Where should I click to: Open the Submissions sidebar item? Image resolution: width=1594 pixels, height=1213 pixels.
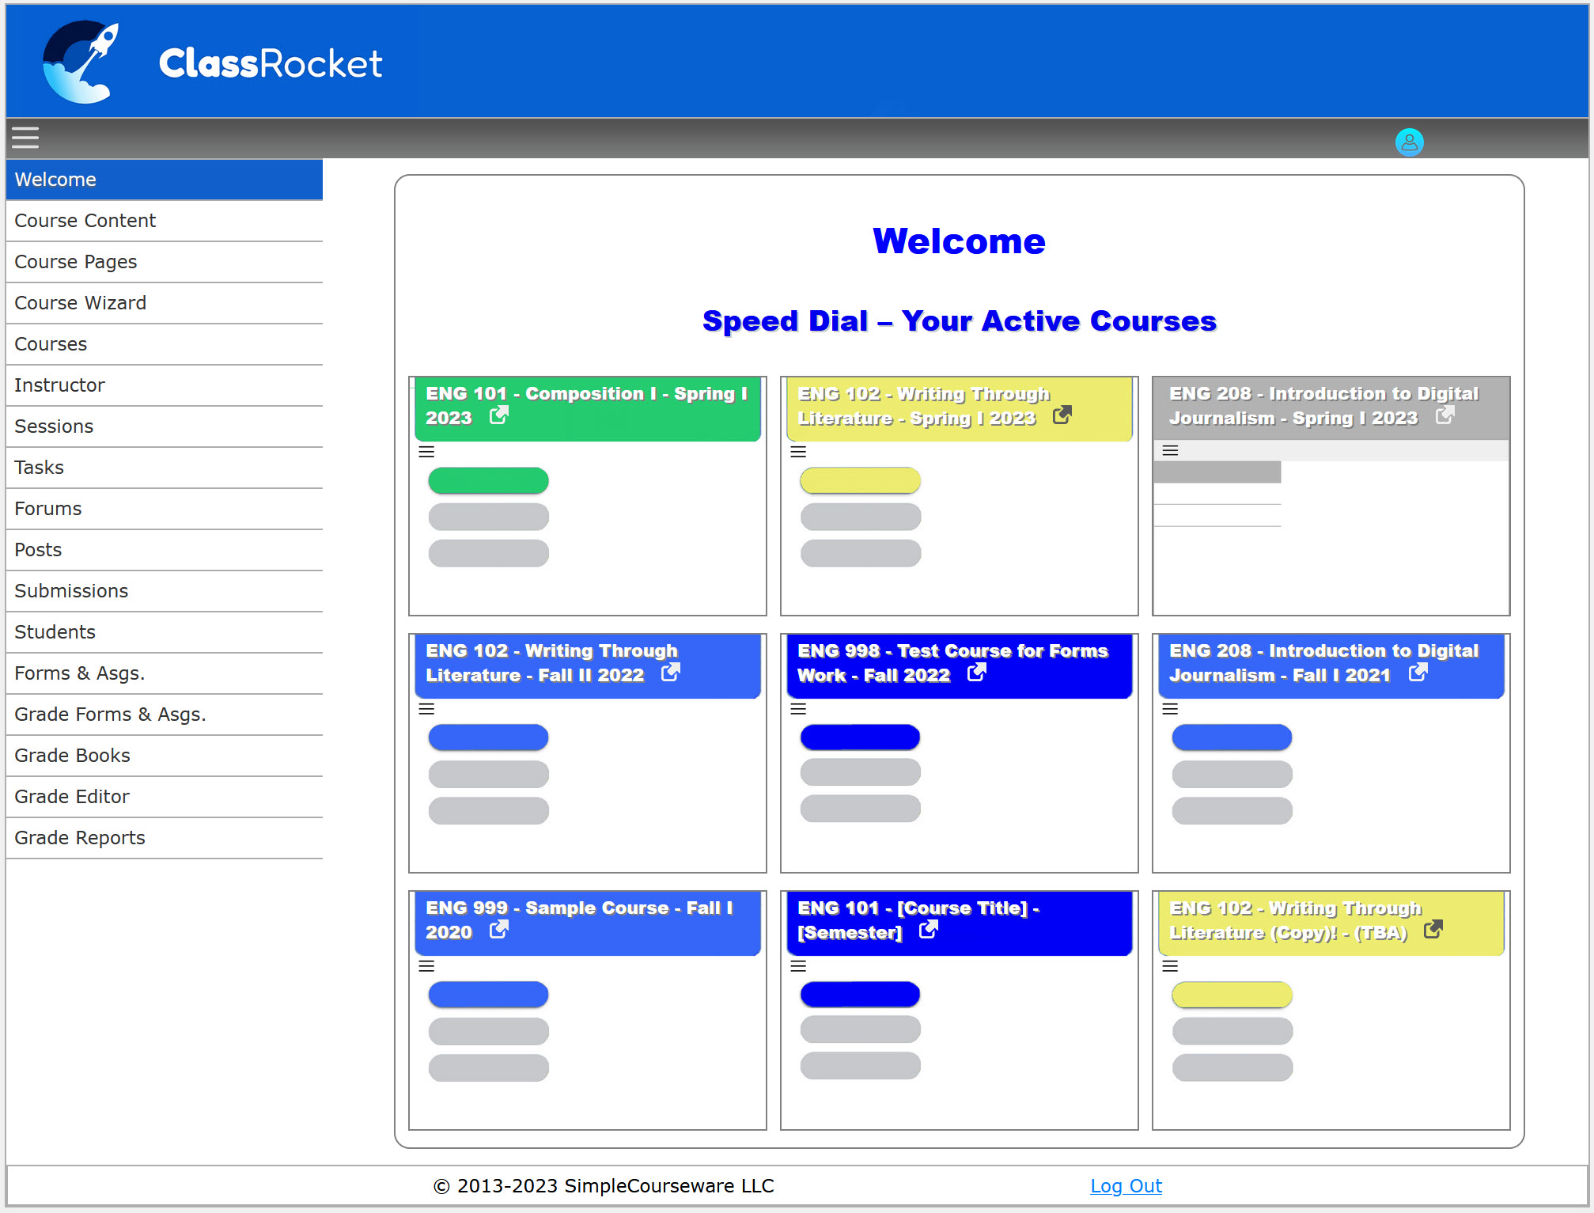[x=71, y=591]
